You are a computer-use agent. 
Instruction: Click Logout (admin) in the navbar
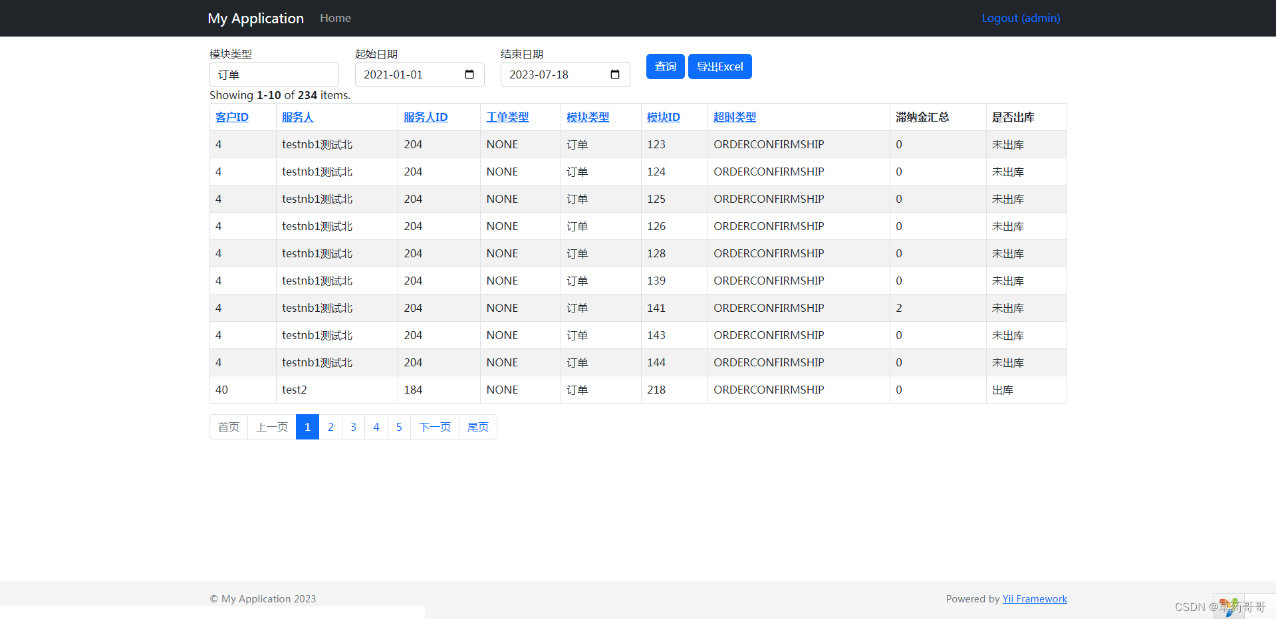click(1020, 18)
